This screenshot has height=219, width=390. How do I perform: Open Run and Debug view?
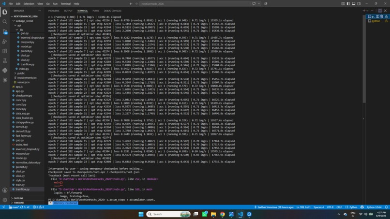coord(5,41)
